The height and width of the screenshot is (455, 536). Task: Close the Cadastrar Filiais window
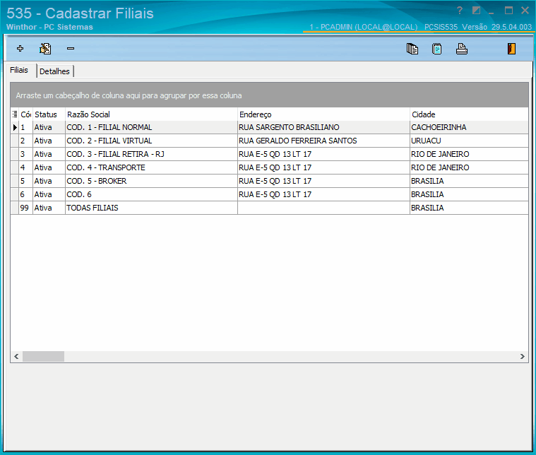(525, 11)
